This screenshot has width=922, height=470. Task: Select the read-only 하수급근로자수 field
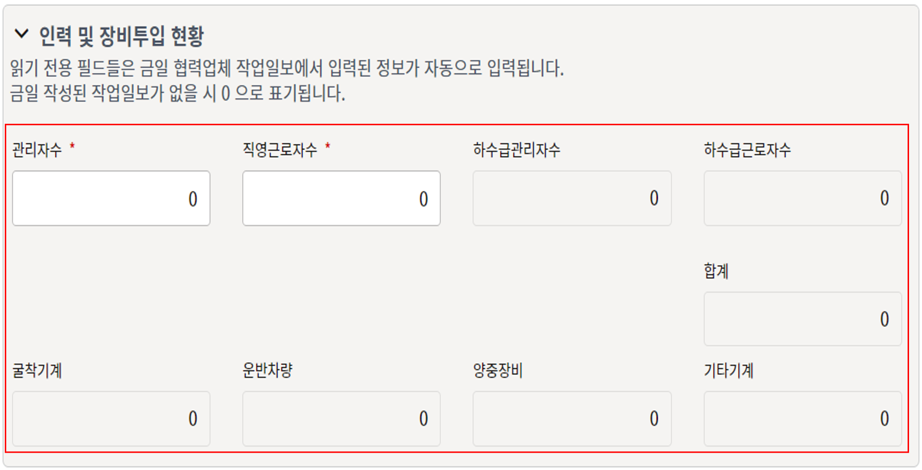point(802,198)
